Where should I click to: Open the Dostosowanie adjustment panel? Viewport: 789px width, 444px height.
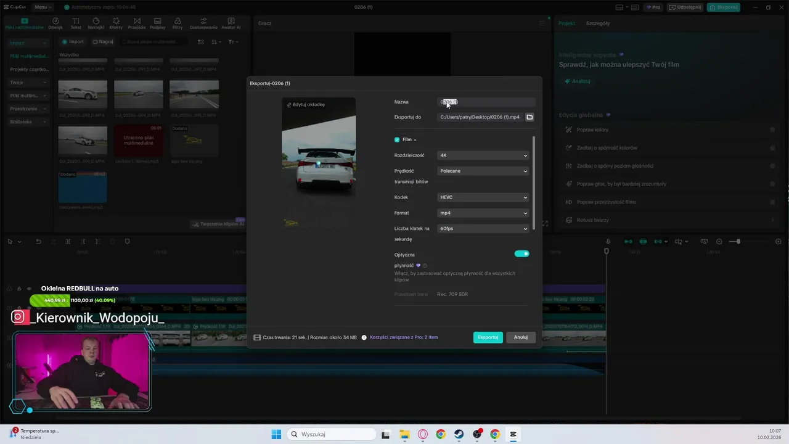tap(203, 23)
